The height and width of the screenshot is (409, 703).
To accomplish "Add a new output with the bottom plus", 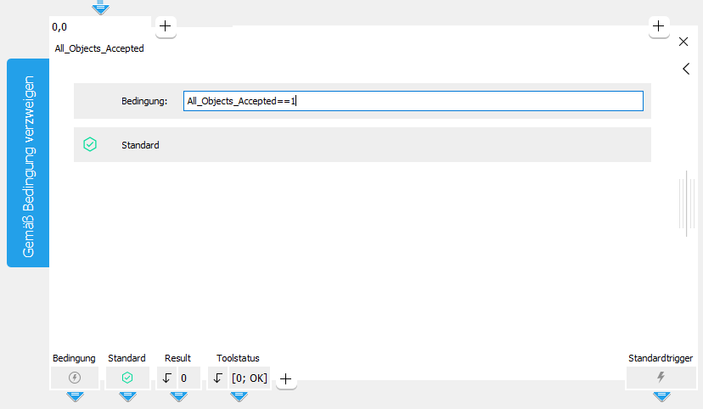I will tap(287, 379).
